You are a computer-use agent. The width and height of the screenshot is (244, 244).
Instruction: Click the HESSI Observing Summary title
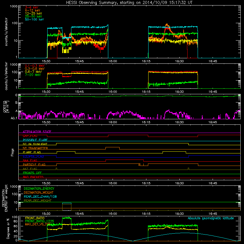(129, 3)
